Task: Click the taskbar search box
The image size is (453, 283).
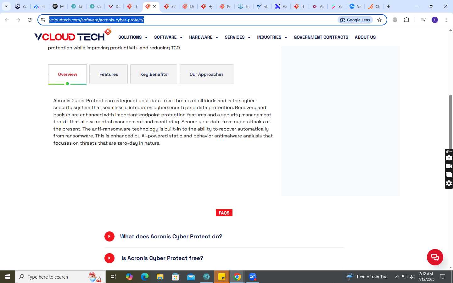Action: click(60, 277)
